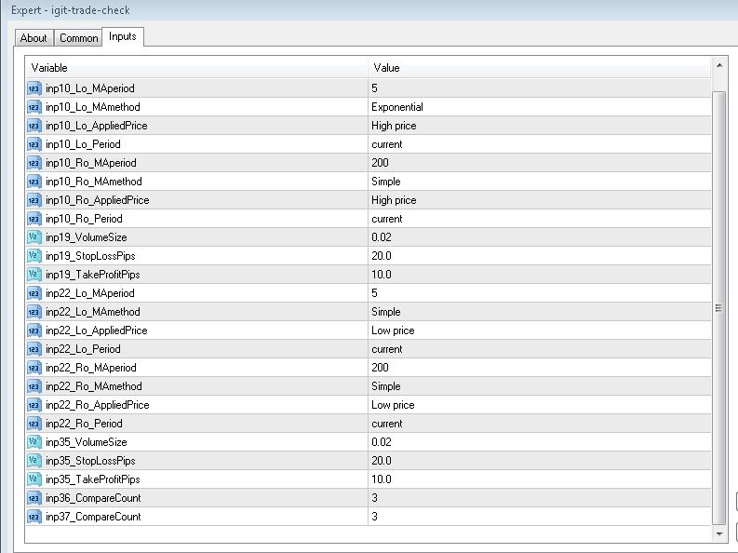The height and width of the screenshot is (553, 738).
Task: Click the scrollbar down arrow
Action: point(719,533)
